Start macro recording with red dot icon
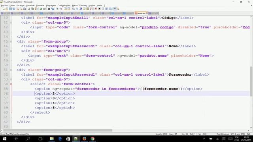This screenshot has height=142, width=253. click(x=96, y=9)
